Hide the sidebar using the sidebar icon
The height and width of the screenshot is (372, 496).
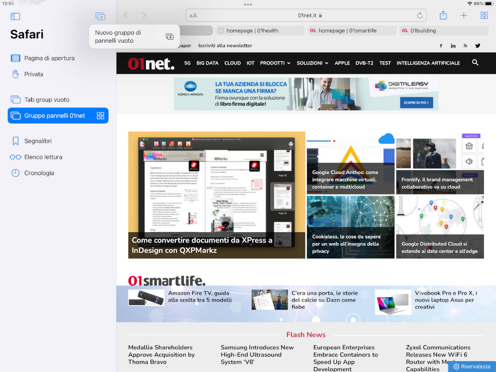[x=15, y=16]
